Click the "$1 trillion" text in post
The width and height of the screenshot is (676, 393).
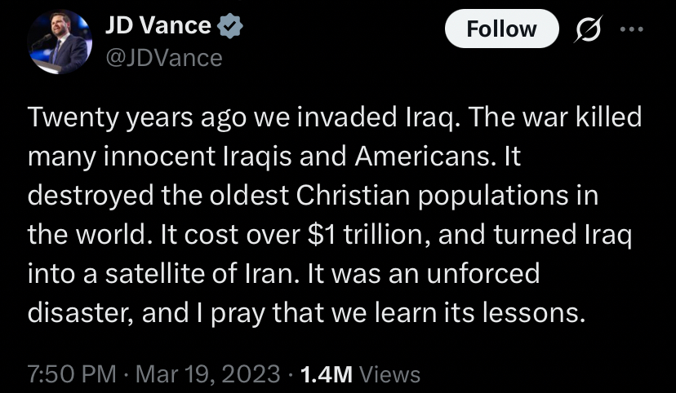[x=358, y=236]
